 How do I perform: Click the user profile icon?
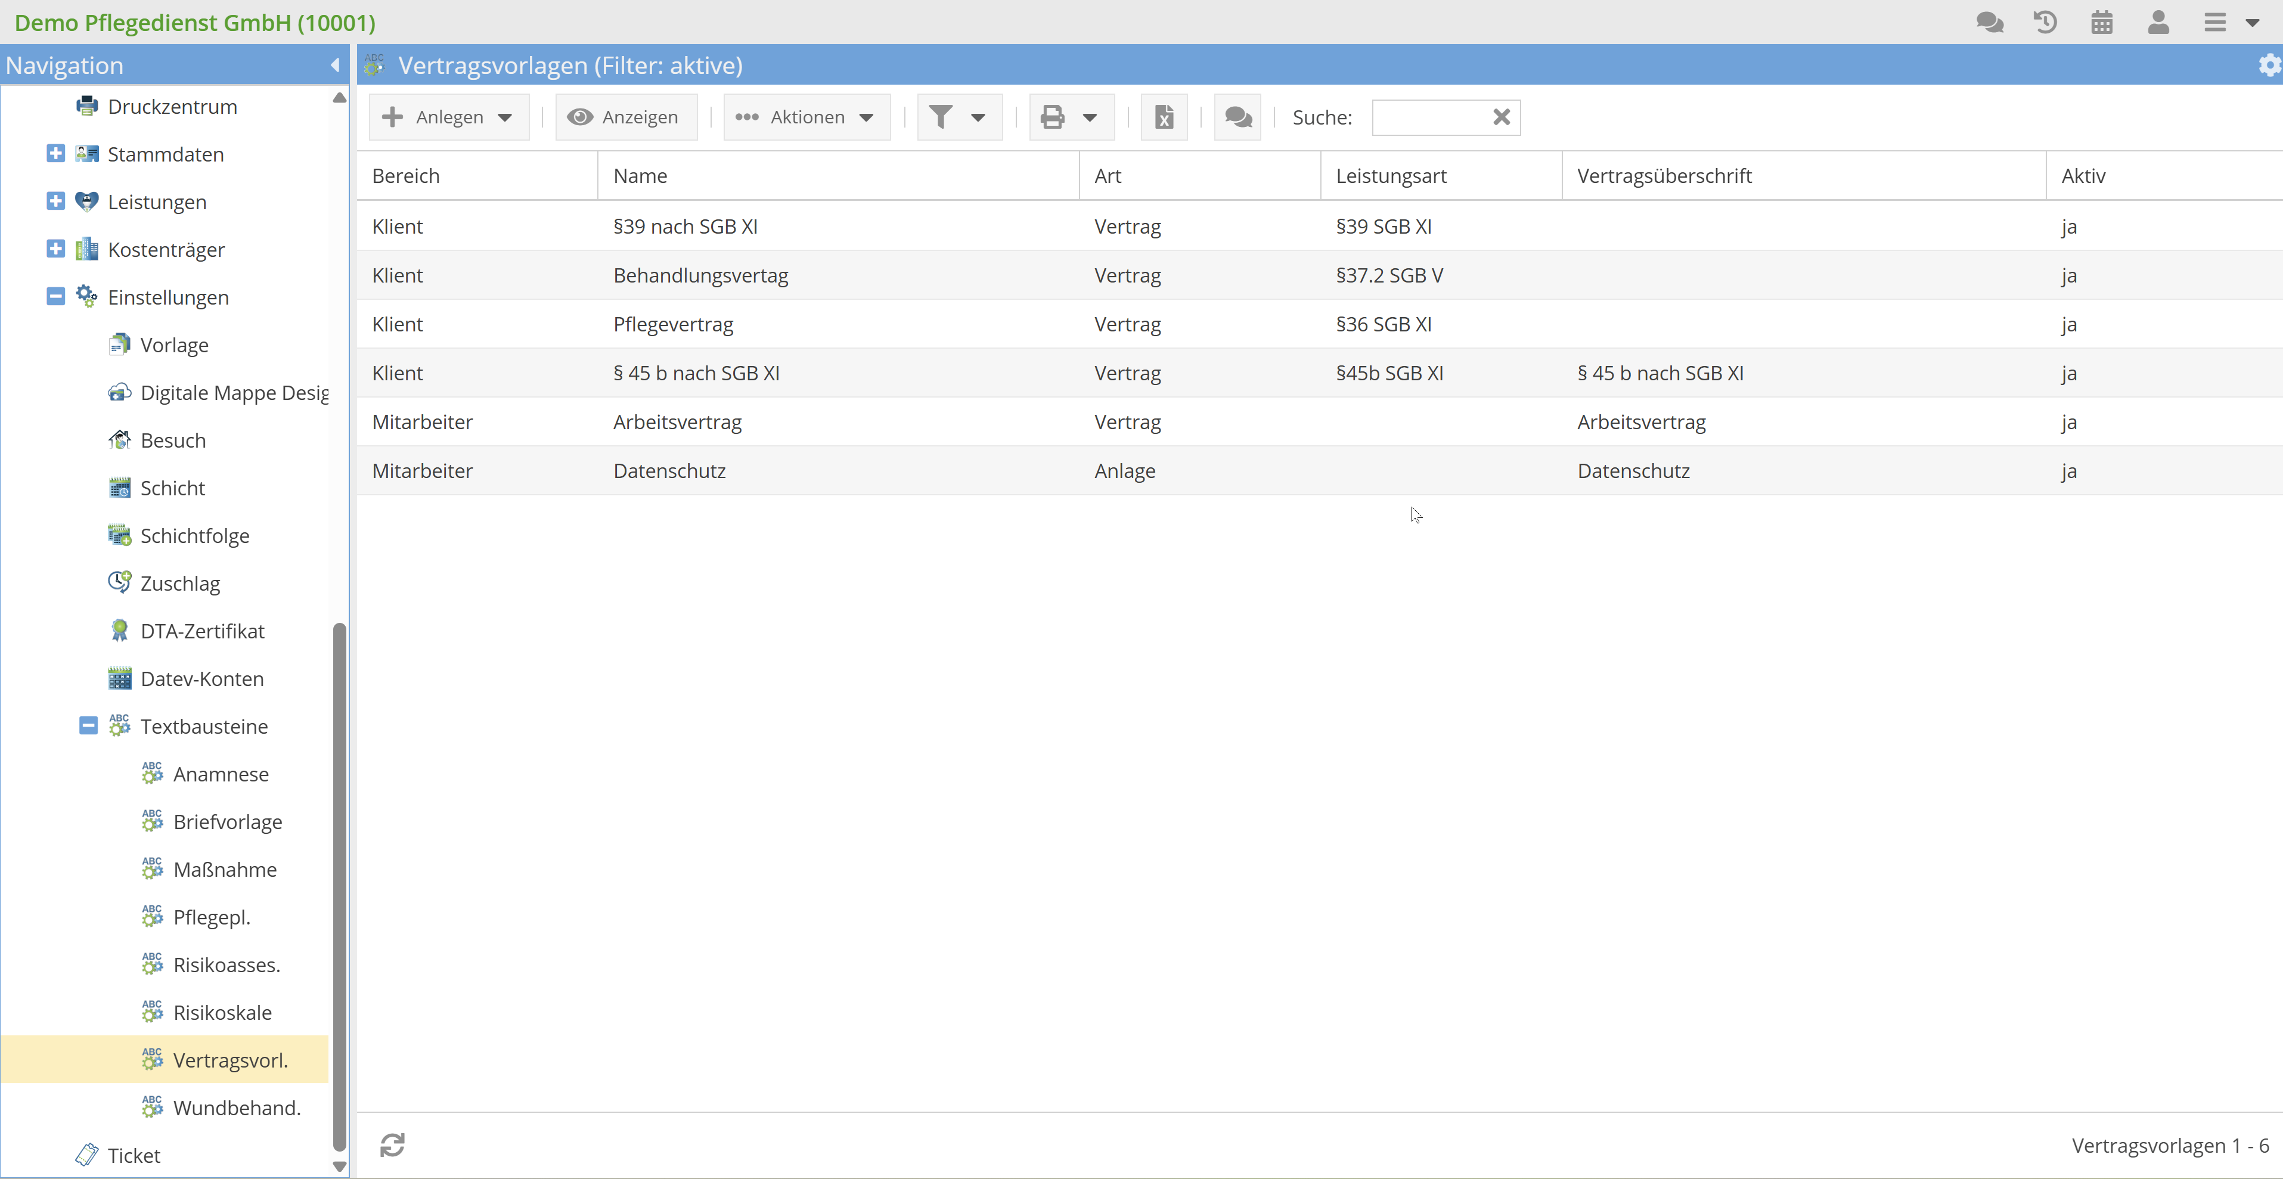tap(2158, 22)
